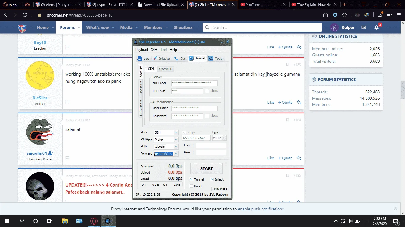This screenshot has width=405, height=227.
Task: Click the browser reload icon
Action: click(25, 15)
